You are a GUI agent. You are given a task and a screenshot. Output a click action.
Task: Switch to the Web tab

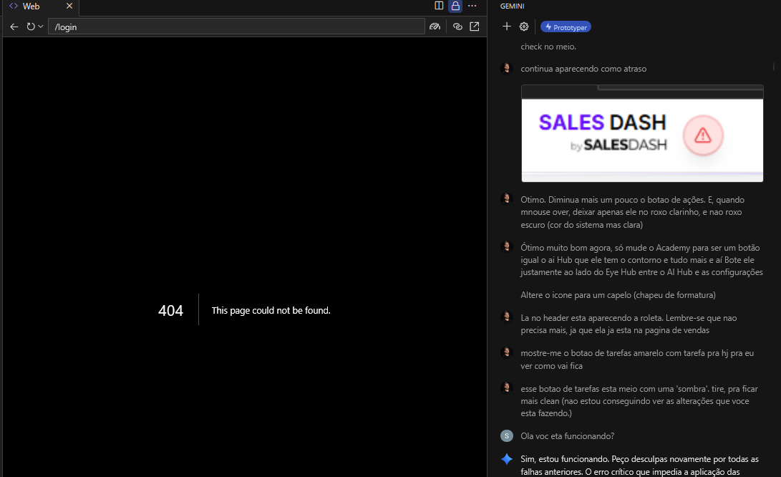(31, 6)
